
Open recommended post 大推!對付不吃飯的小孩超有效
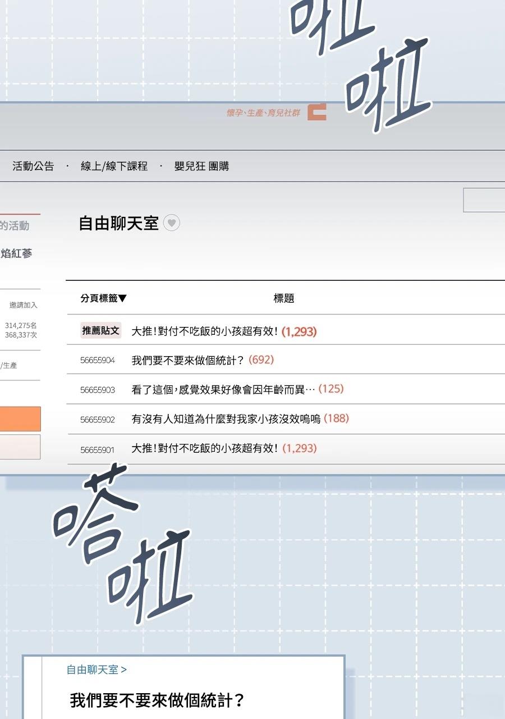pos(205,331)
